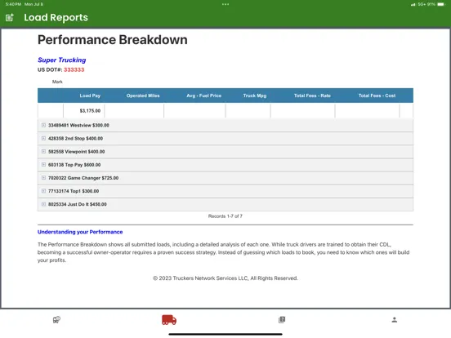Image resolution: width=451 pixels, height=338 pixels.
Task: Click the 2023 Truckers Network Services copyright text
Action: [x=225, y=278]
